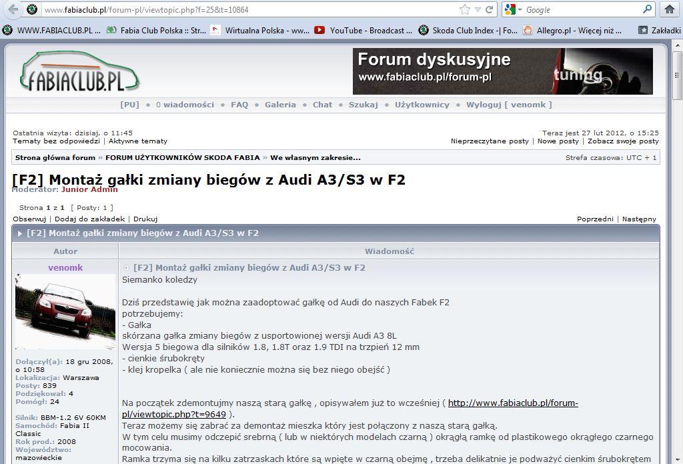
Task: Open the Chat page
Action: coord(322,105)
